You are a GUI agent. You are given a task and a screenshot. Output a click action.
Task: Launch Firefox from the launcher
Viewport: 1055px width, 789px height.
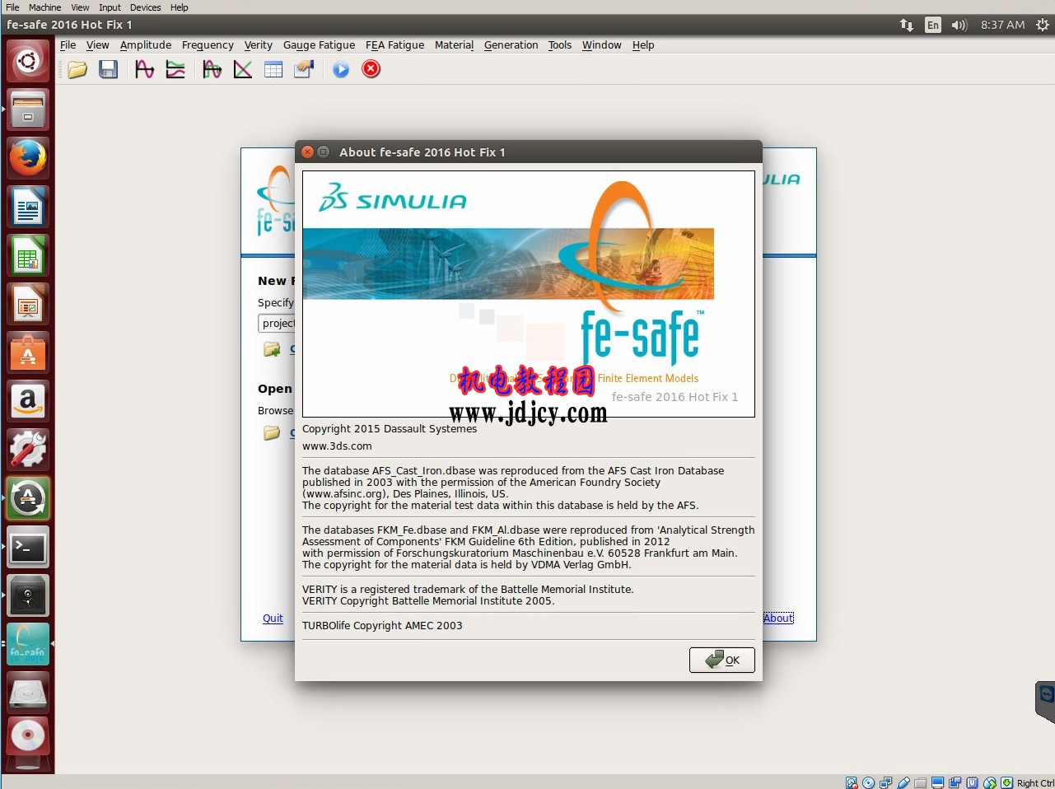[x=28, y=158]
